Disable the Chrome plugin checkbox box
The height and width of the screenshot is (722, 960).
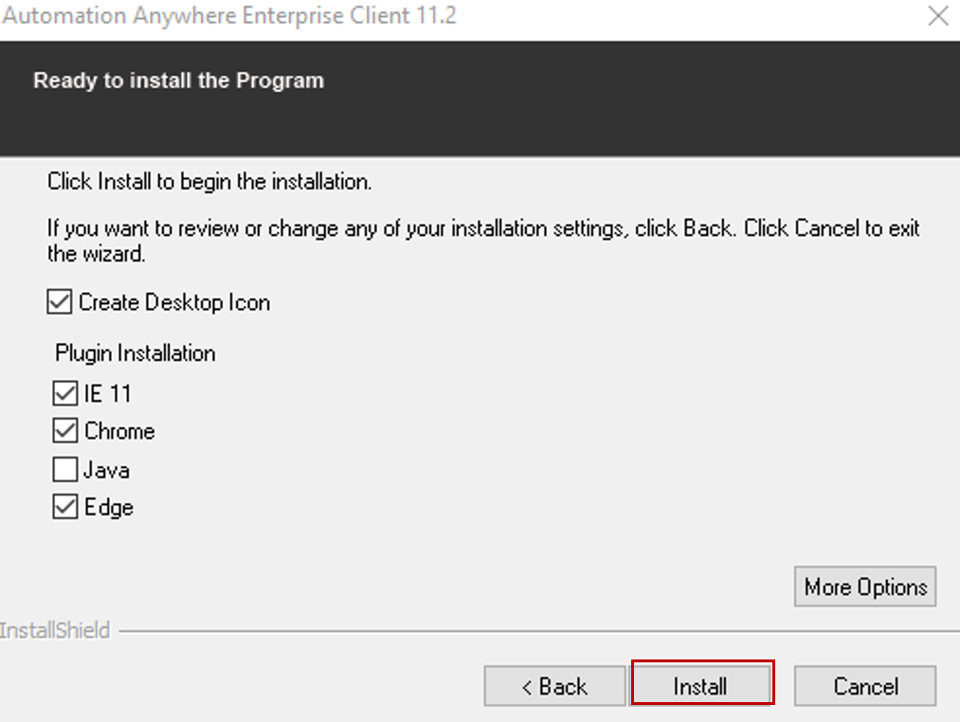(x=65, y=431)
